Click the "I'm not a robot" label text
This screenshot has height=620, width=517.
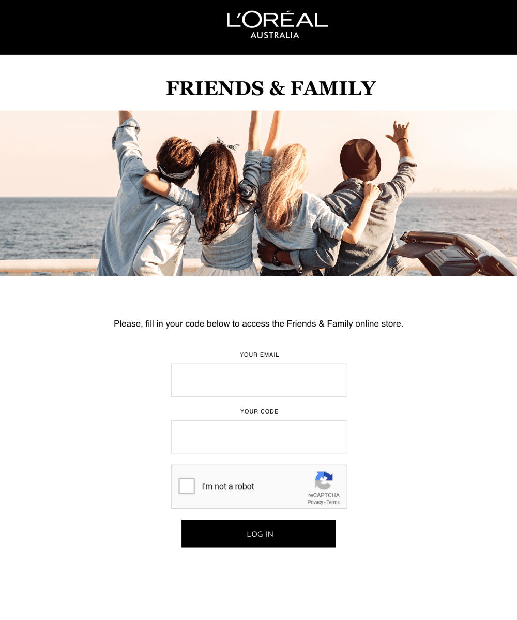pyautogui.click(x=228, y=486)
